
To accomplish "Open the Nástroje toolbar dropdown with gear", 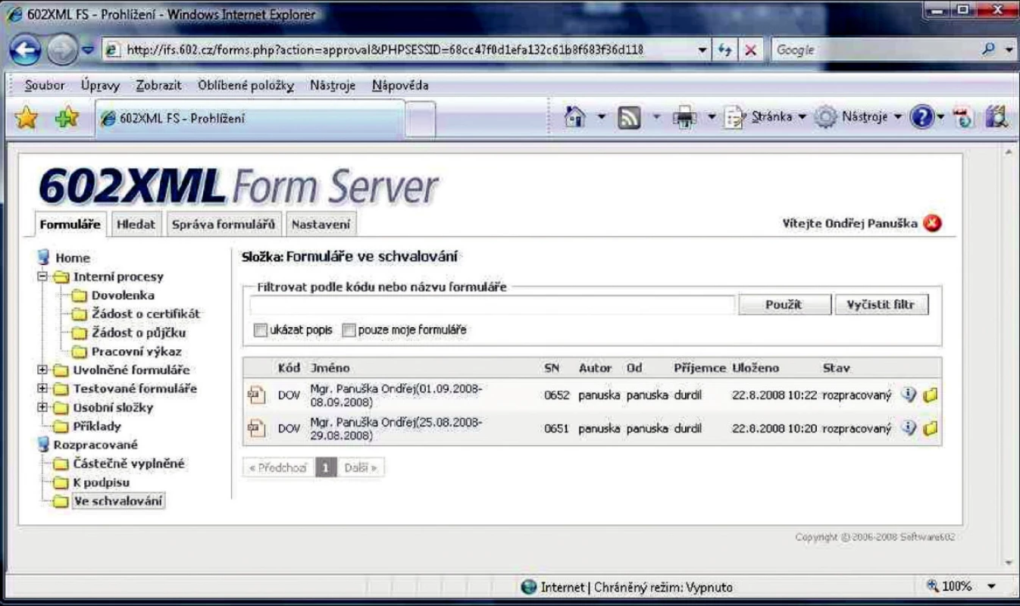I will click(x=859, y=117).
